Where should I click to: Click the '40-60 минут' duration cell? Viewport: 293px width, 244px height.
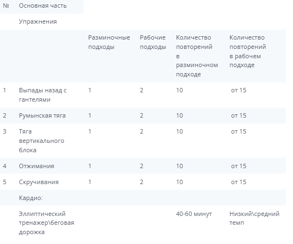pyautogui.click(x=194, y=214)
